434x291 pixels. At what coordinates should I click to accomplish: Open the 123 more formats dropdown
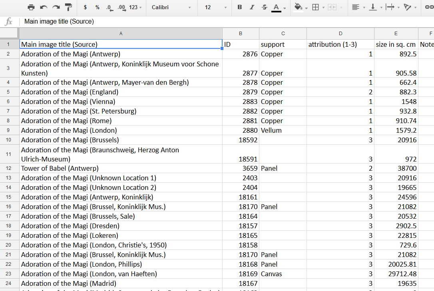135,8
